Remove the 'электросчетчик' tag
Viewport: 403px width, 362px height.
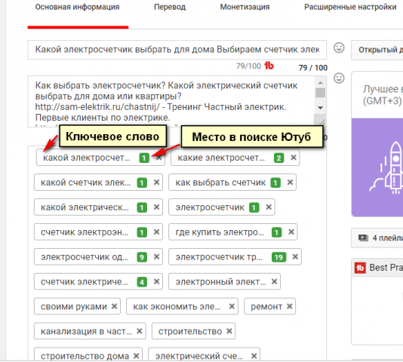coord(269,207)
